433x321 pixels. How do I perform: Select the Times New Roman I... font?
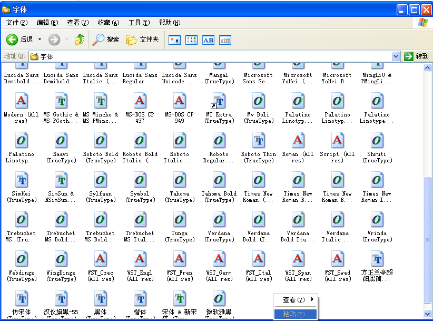click(x=377, y=188)
